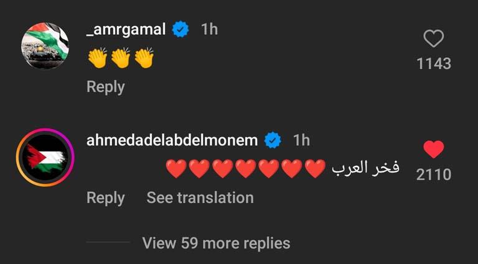Screen dimensions: 478x264
Task: Click the verified badge beside _amrgamal
Action: click(x=180, y=30)
